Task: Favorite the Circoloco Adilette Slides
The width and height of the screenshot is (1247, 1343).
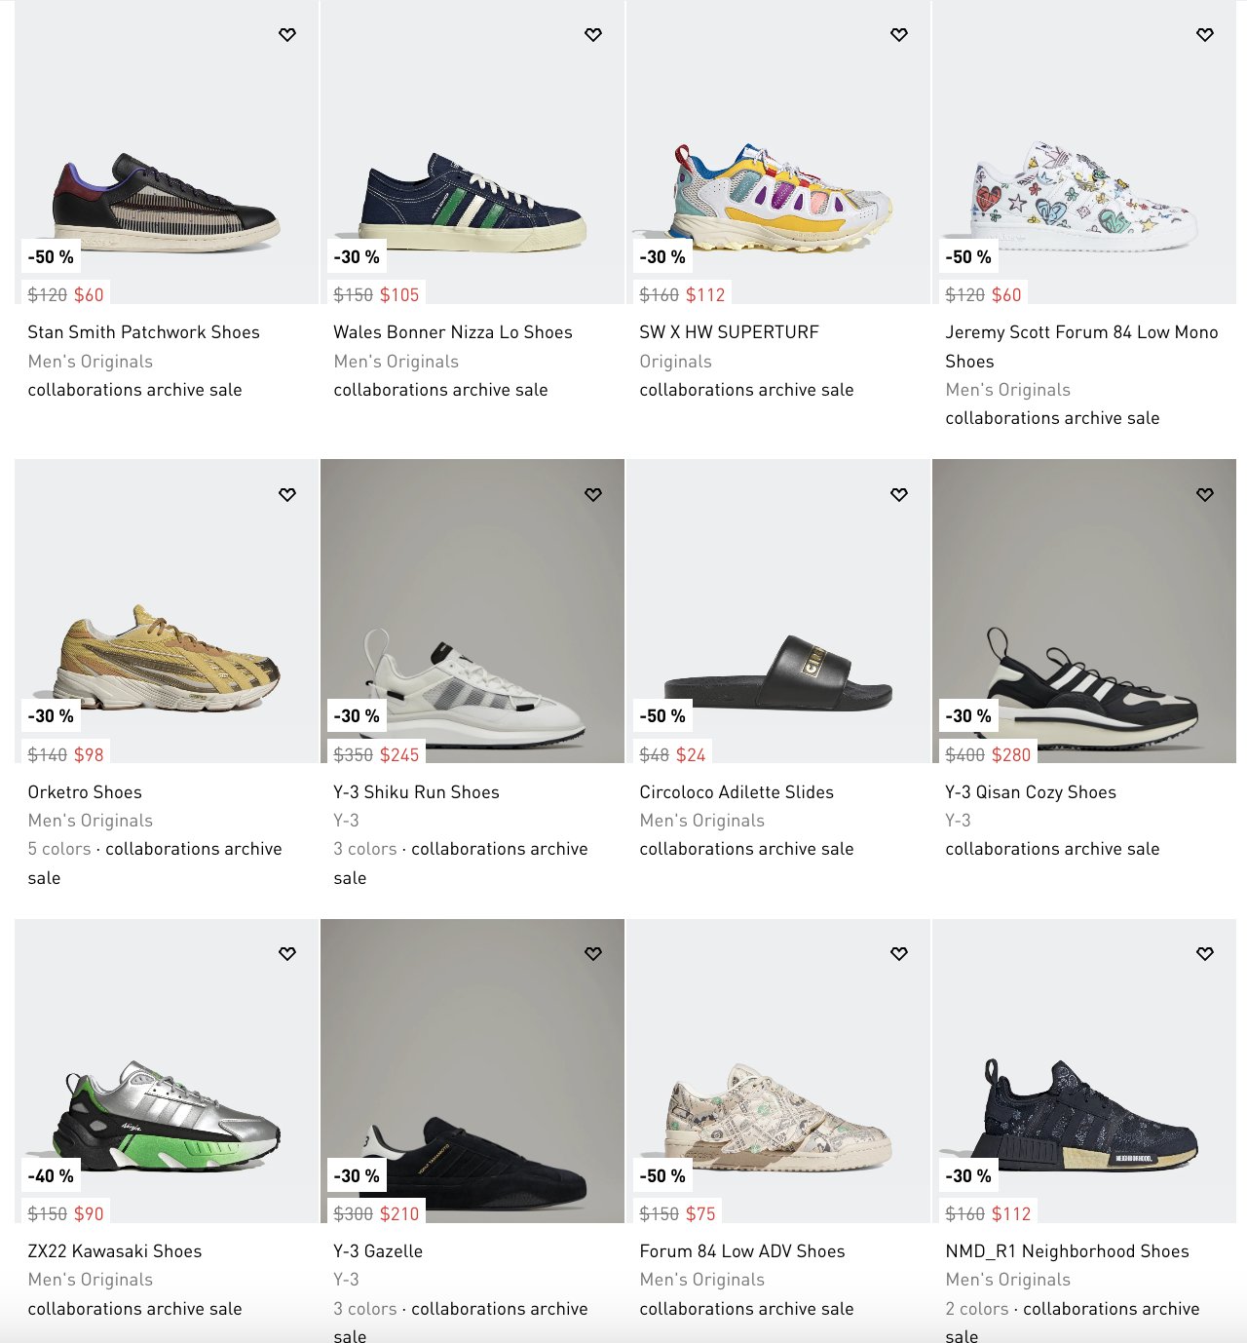Action: click(x=899, y=495)
